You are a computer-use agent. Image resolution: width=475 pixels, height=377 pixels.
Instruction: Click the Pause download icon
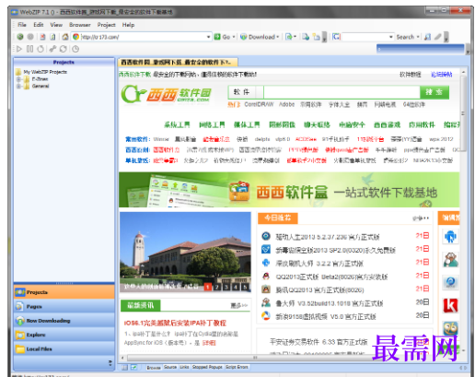pos(29,49)
